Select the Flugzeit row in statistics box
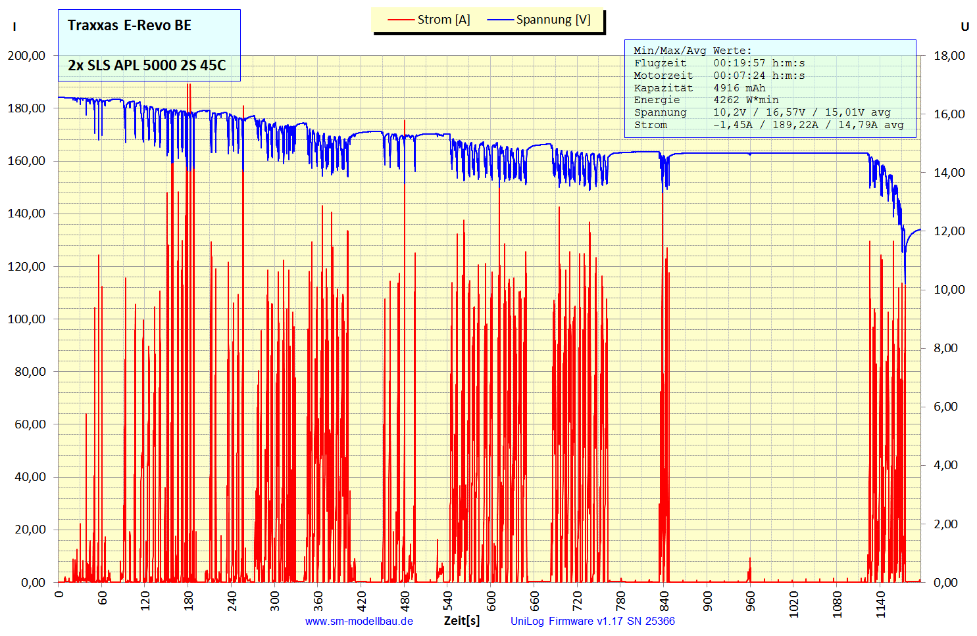Image resolution: width=977 pixels, height=636 pixels. 719,63
